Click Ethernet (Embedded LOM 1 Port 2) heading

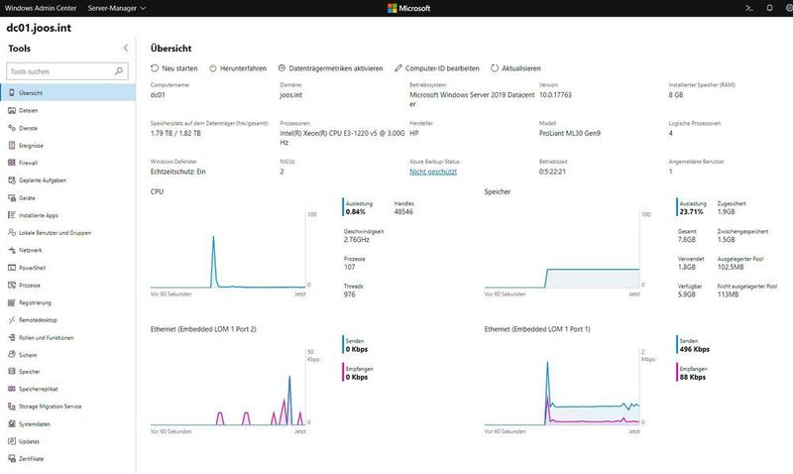pos(203,329)
